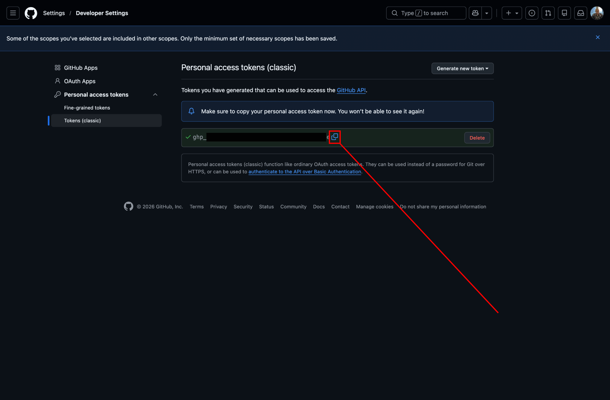This screenshot has height=400, width=610.
Task: Open the Create new plus menu
Action: pos(512,13)
